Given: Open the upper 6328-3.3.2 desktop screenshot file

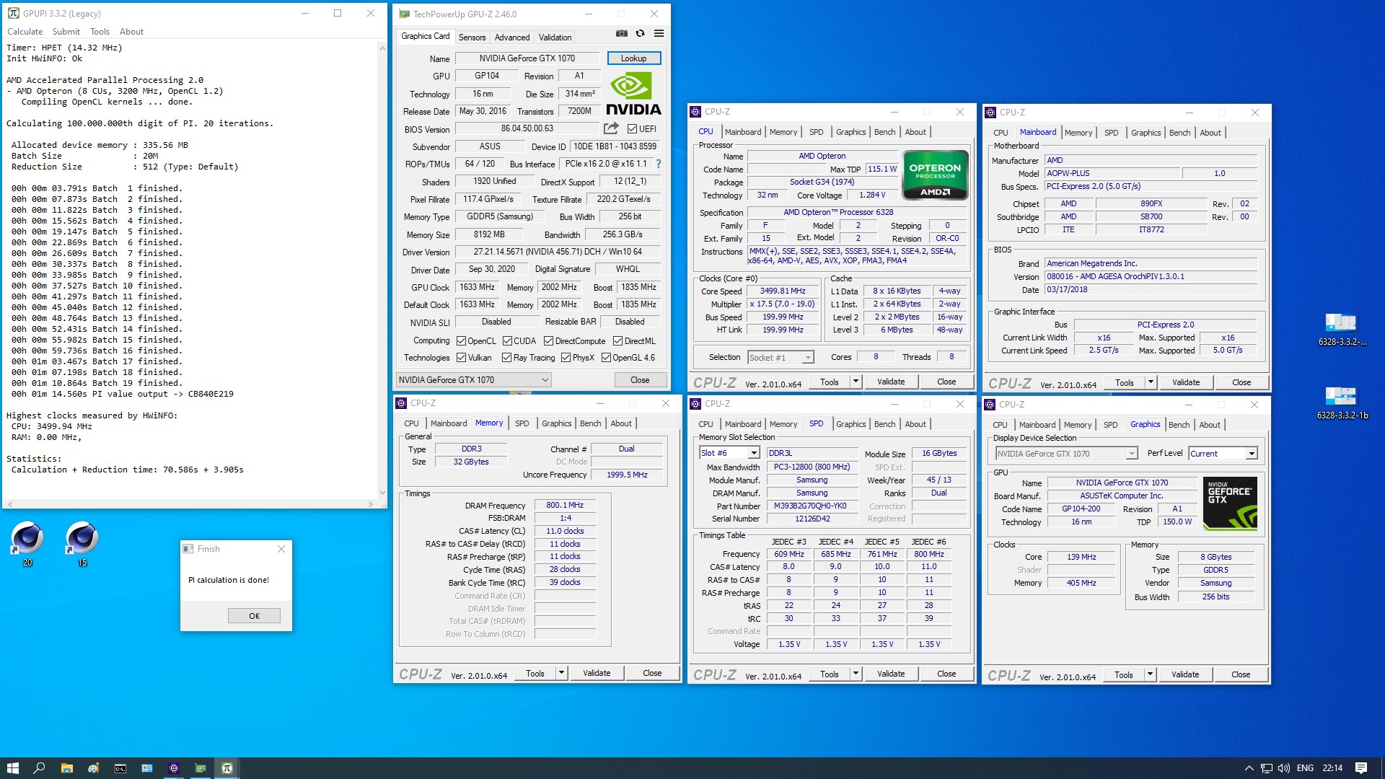Looking at the screenshot, I should click(x=1342, y=330).
